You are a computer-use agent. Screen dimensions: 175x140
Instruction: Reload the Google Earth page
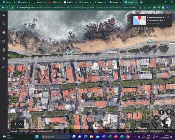coord(12,8)
